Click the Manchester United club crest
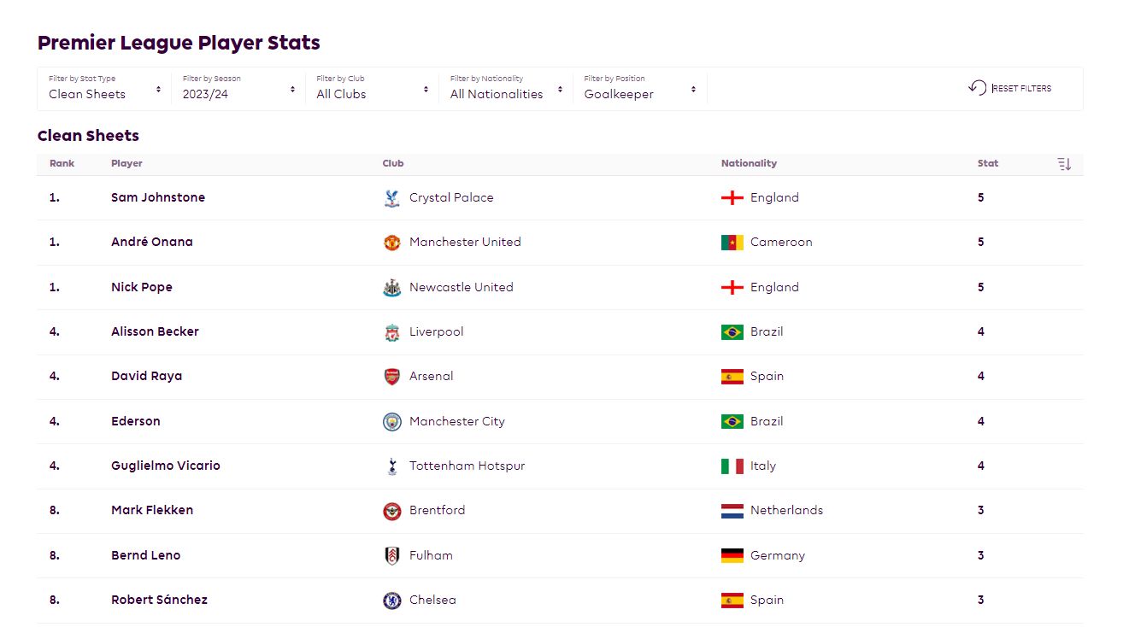1129x627 pixels. (x=391, y=243)
